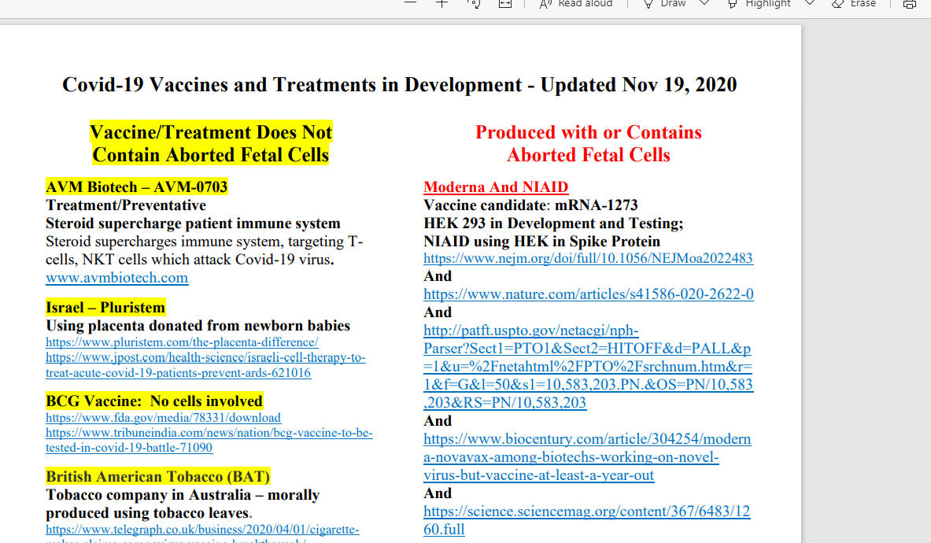Click 'Produced with or Contains Aborted Fetal Cells' heading

[589, 143]
